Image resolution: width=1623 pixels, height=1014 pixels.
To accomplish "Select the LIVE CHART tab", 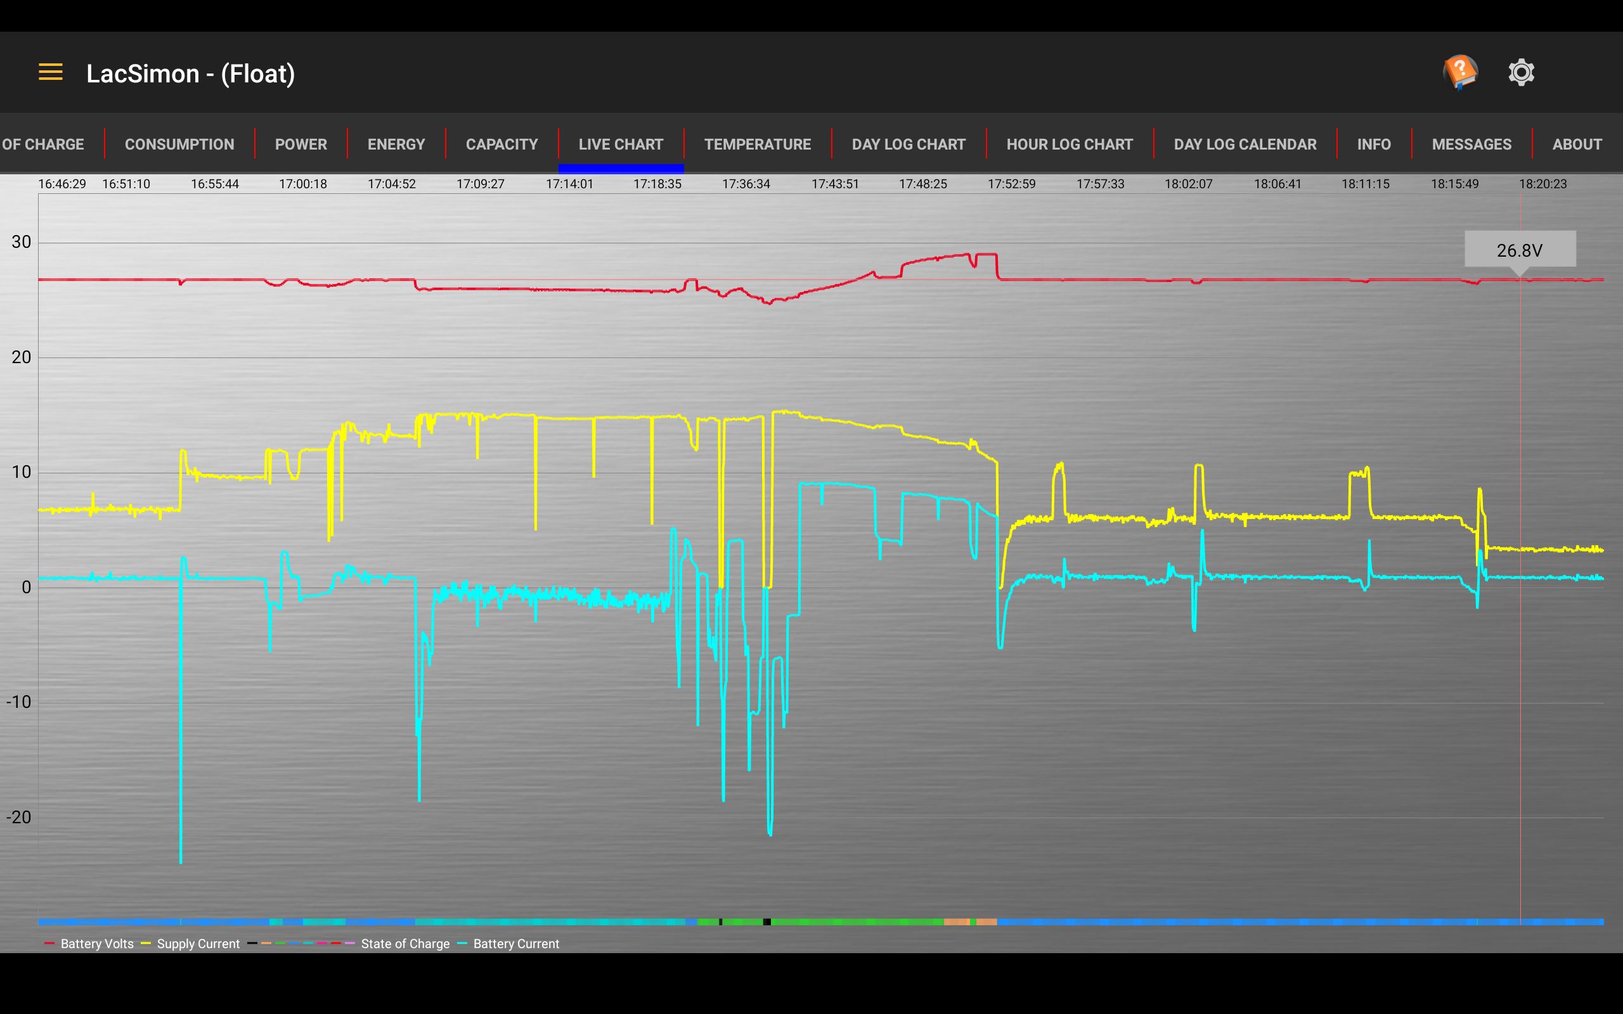I will coord(621,144).
